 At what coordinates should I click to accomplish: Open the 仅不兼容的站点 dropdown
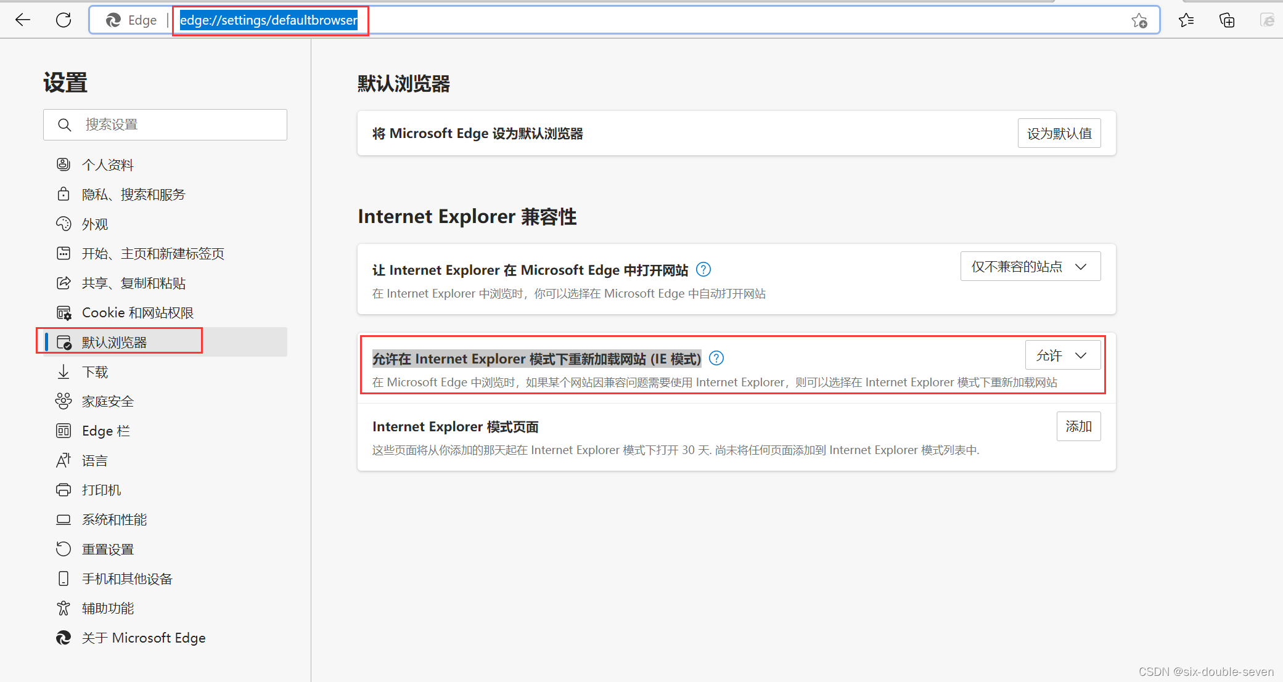click(x=1030, y=266)
